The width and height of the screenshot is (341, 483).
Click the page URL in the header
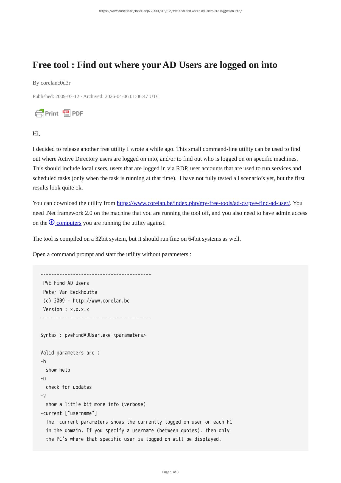[x=170, y=11]
